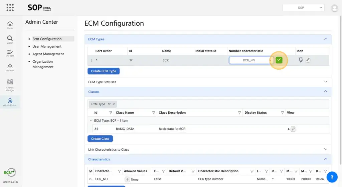Expand the ECM Type Statuses section
The image size is (342, 187).
[x=326, y=82]
